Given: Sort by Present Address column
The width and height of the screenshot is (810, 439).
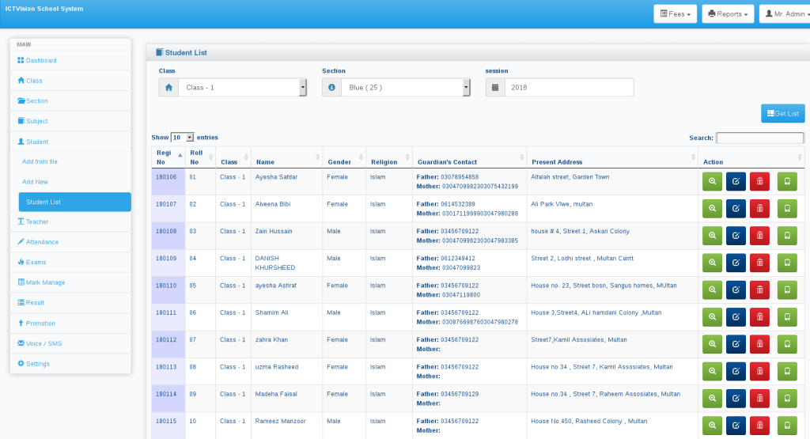Looking at the screenshot, I should 612,157.
